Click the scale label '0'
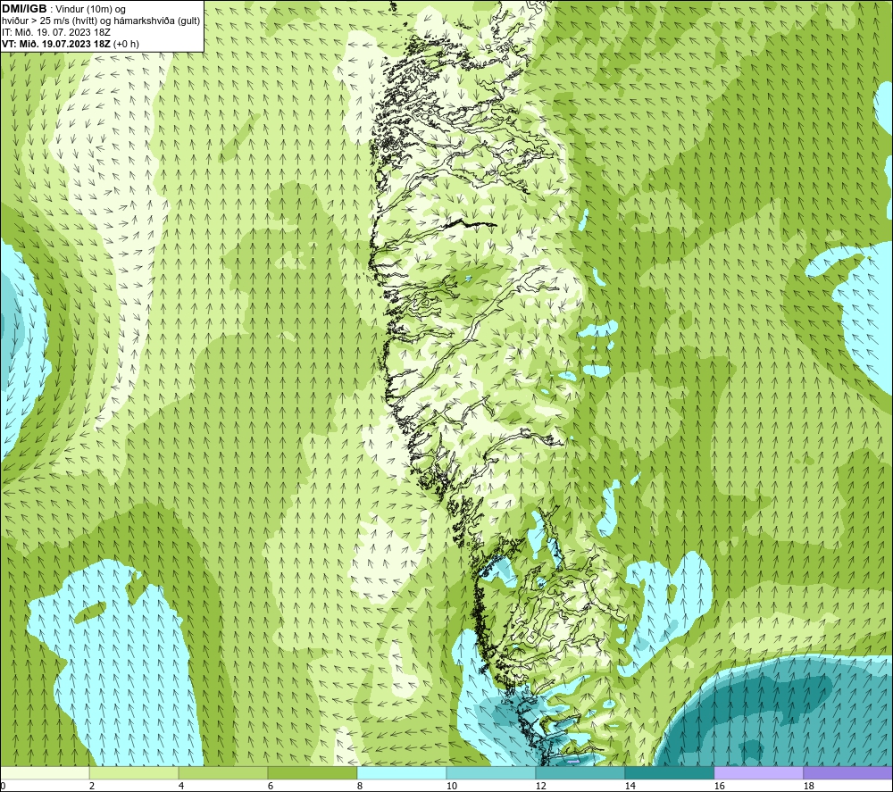The width and height of the screenshot is (893, 792). tap(3, 787)
